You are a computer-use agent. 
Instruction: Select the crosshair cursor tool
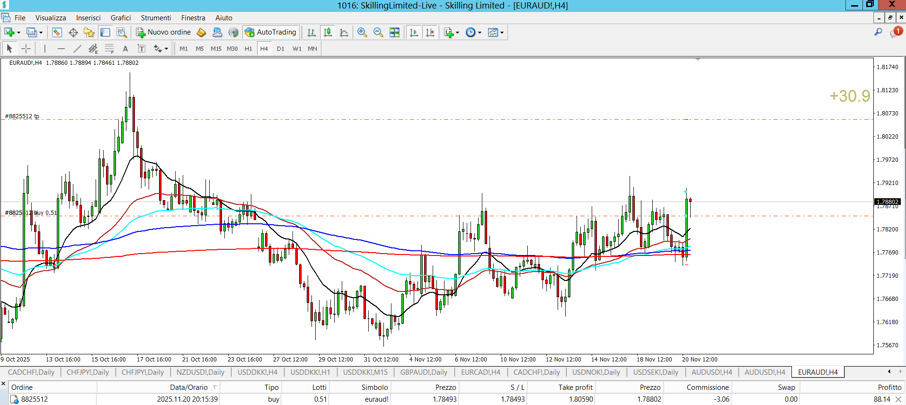point(26,49)
